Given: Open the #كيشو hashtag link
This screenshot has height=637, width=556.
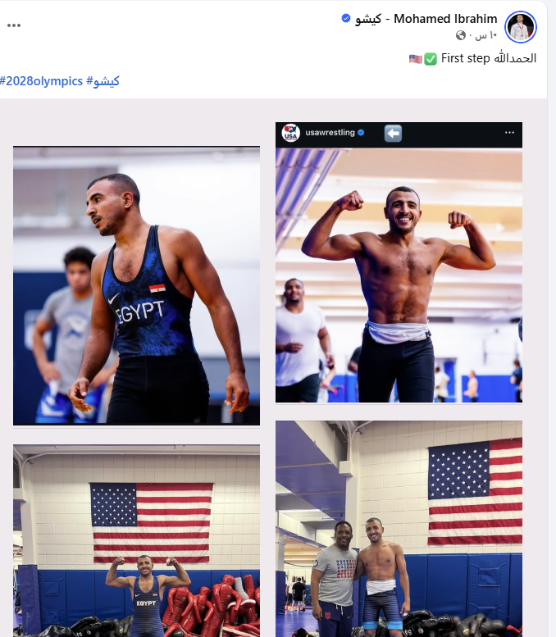Looking at the screenshot, I should coord(103,81).
